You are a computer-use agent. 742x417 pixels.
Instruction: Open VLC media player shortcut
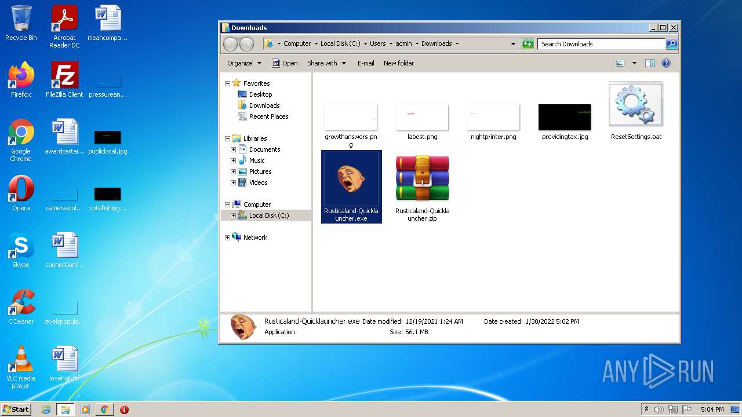21,367
